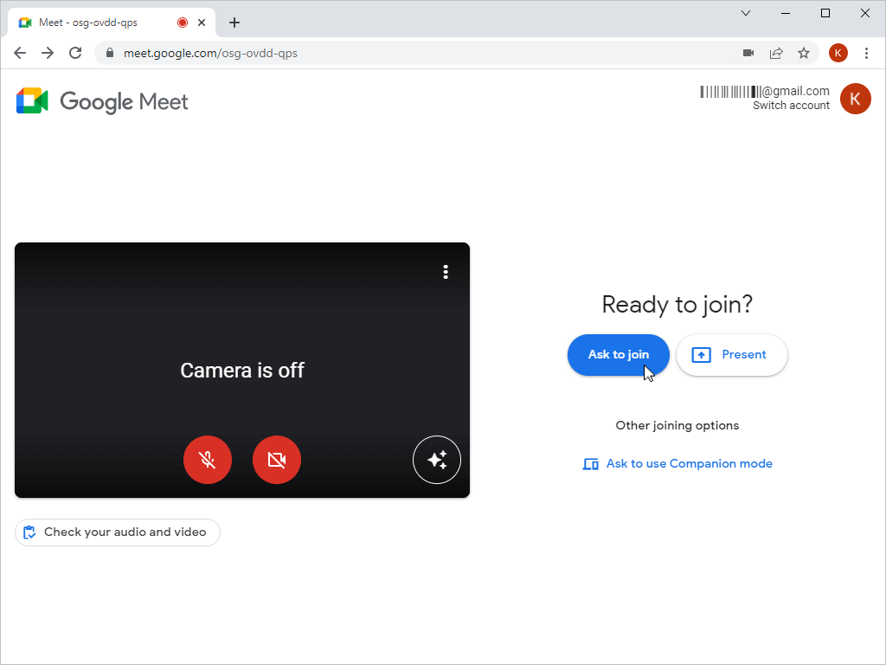The height and width of the screenshot is (665, 886).
Task: Open Chrome's three-dot menu
Action: click(x=867, y=53)
